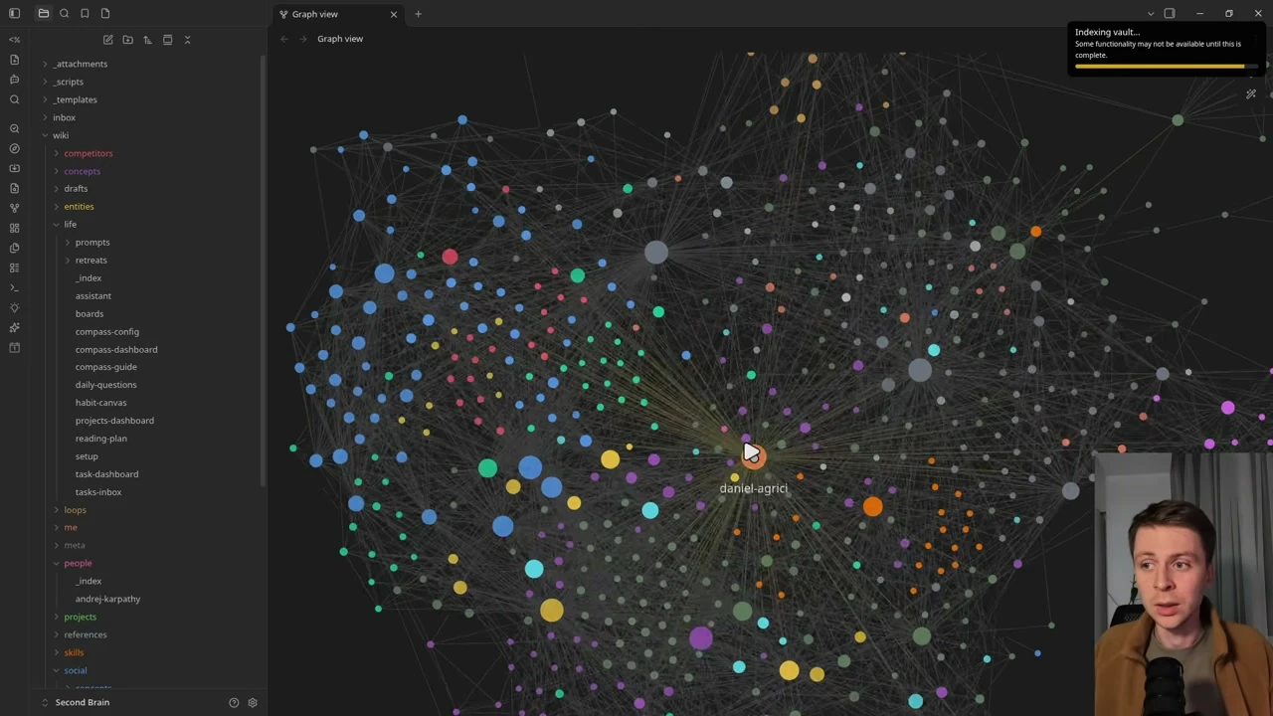Create a new note in file explorer
Screen dimensions: 1273x716
[107, 40]
